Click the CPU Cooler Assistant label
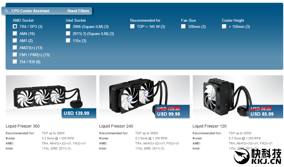Viewport: 284px width, 167px height. [x=30, y=11]
